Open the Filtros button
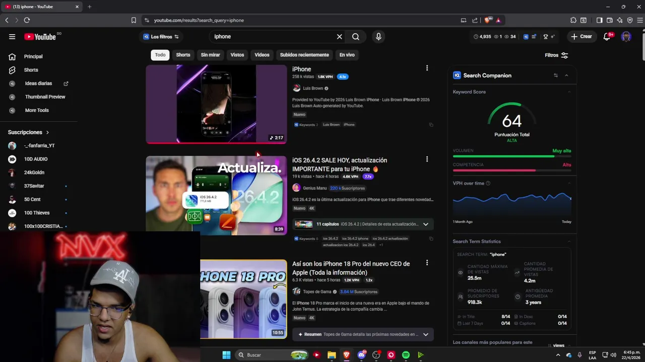Image resolution: width=645 pixels, height=362 pixels. [556, 55]
